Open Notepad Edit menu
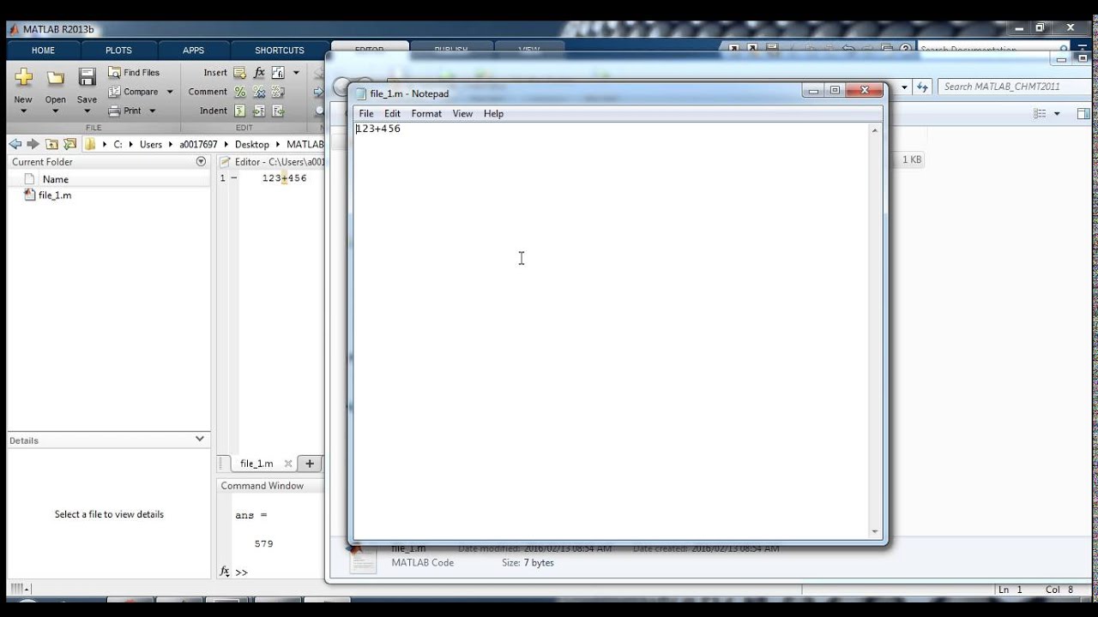The image size is (1098, 617). (x=392, y=113)
